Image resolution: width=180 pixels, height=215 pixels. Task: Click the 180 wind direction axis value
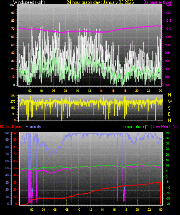pos(13,108)
